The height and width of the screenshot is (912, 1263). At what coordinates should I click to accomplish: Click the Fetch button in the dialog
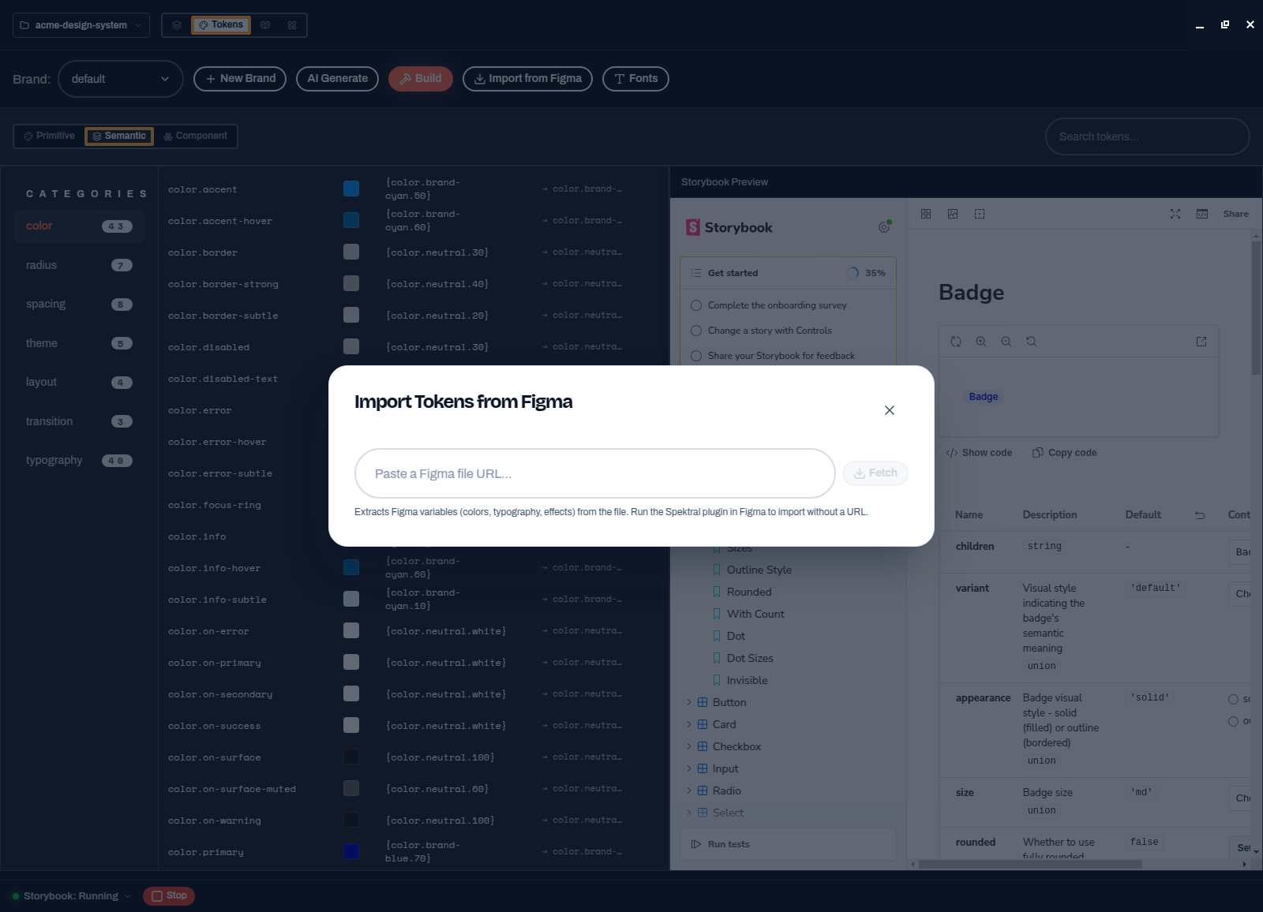[875, 473]
